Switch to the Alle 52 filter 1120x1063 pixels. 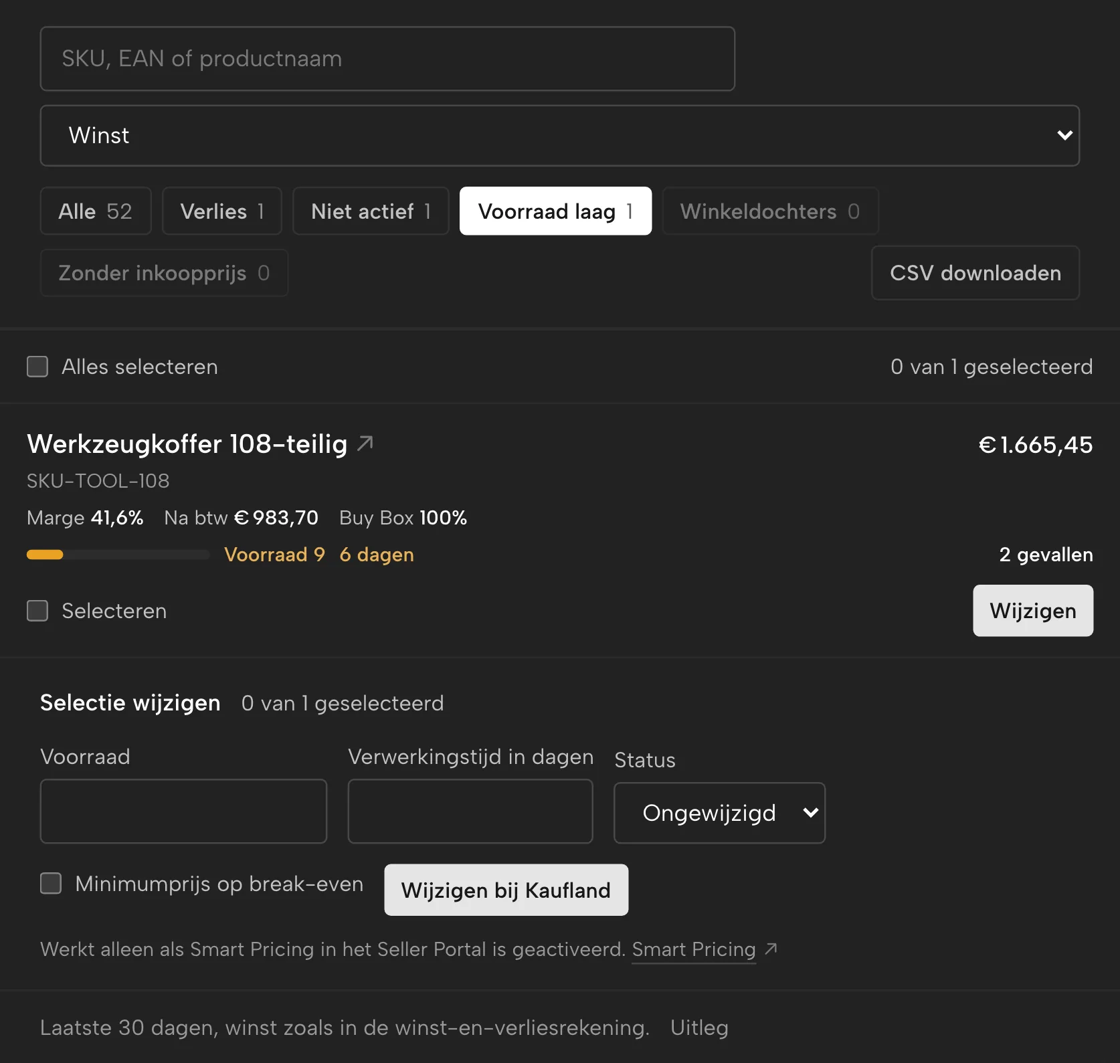96,211
